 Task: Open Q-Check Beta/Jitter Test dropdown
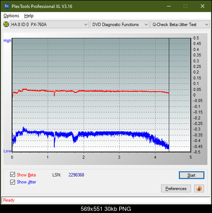pyautogui.click(x=180, y=25)
